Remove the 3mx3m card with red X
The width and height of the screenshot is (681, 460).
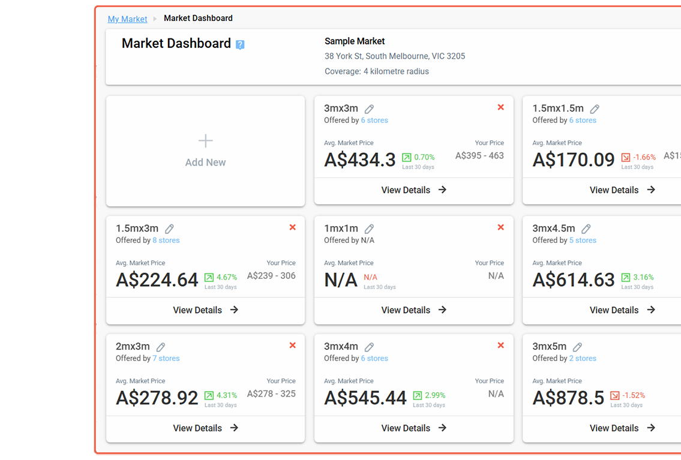501,107
